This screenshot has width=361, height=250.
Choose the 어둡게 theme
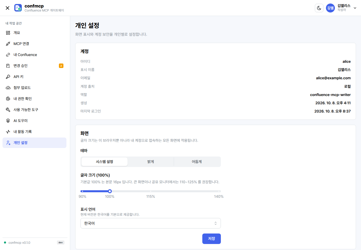[x=197, y=162]
